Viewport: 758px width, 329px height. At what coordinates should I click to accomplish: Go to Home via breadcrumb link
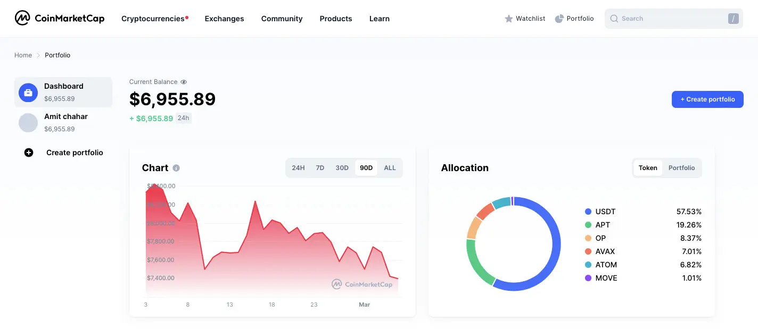[23, 55]
